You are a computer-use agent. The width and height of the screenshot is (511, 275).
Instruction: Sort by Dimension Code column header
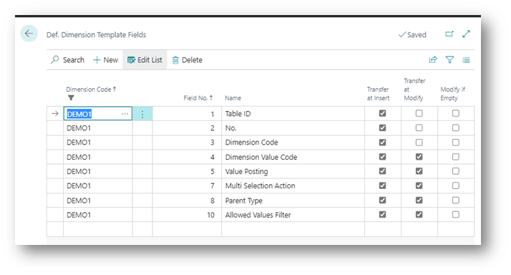[91, 90]
